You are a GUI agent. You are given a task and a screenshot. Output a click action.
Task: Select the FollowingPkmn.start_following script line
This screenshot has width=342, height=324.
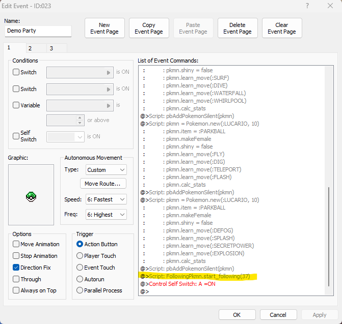(201, 276)
